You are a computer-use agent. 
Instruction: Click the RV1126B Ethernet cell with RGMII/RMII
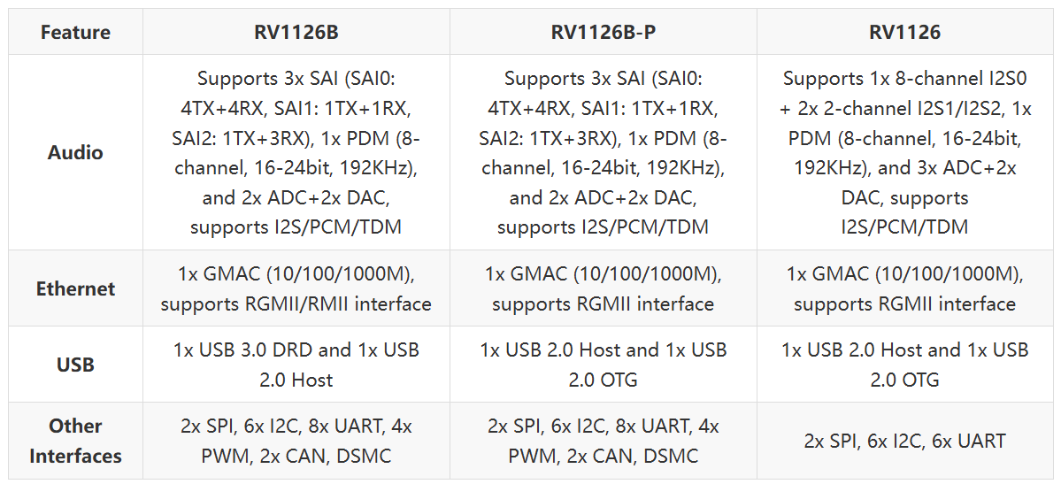pyautogui.click(x=296, y=288)
